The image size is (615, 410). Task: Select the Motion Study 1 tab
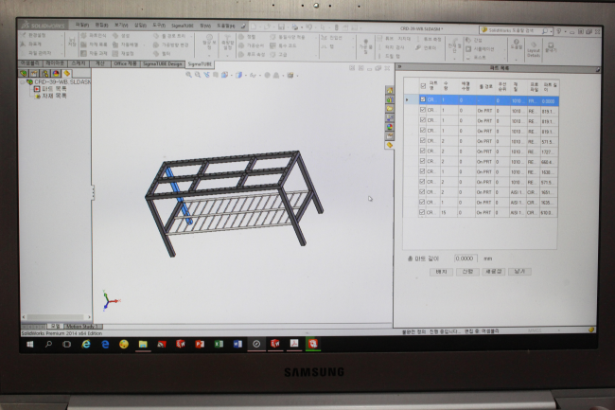(81, 325)
